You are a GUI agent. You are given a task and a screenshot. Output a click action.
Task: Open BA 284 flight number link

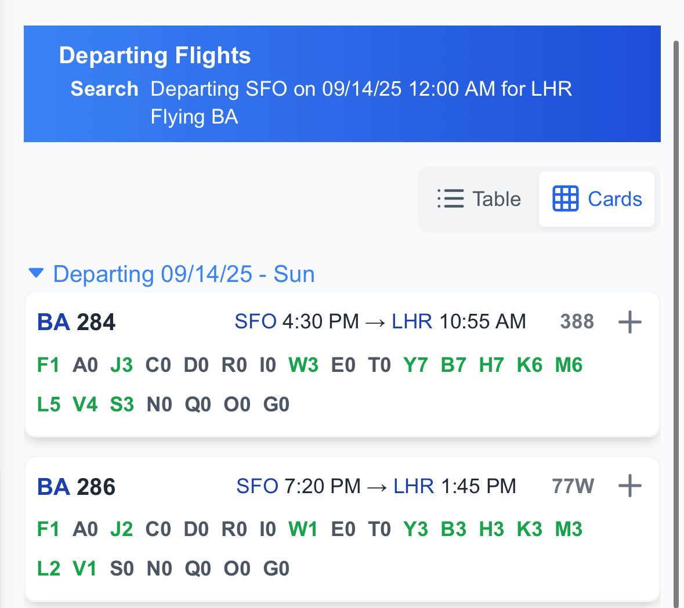coord(77,323)
